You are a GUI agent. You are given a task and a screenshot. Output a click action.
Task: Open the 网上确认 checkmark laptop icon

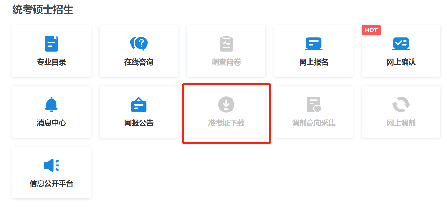(x=401, y=44)
